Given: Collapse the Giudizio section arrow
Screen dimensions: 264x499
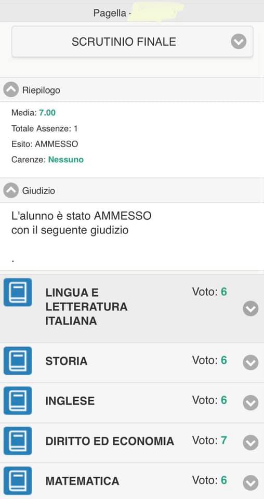Looking at the screenshot, I should tap(11, 190).
